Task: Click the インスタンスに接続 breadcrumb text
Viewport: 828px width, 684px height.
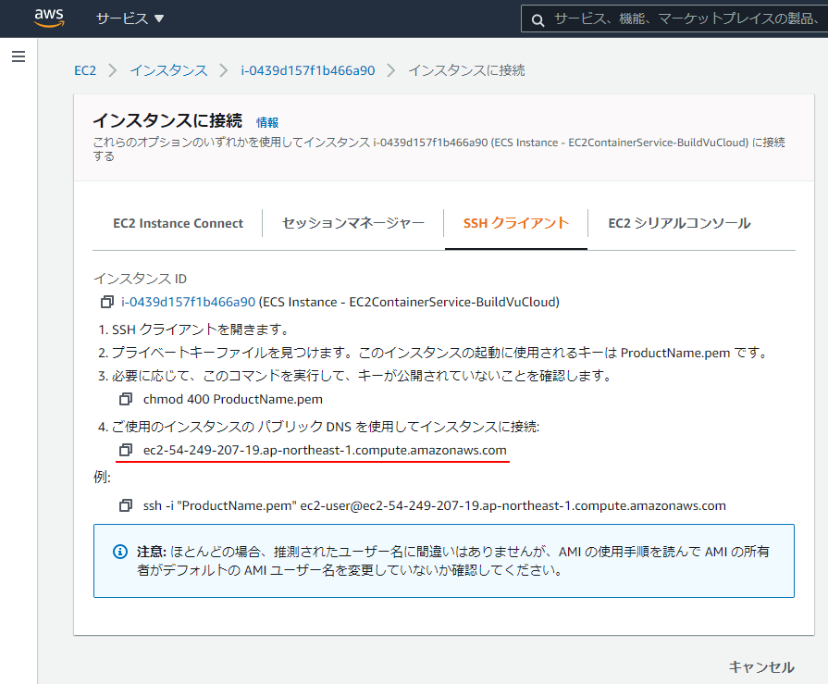Action: tap(467, 70)
